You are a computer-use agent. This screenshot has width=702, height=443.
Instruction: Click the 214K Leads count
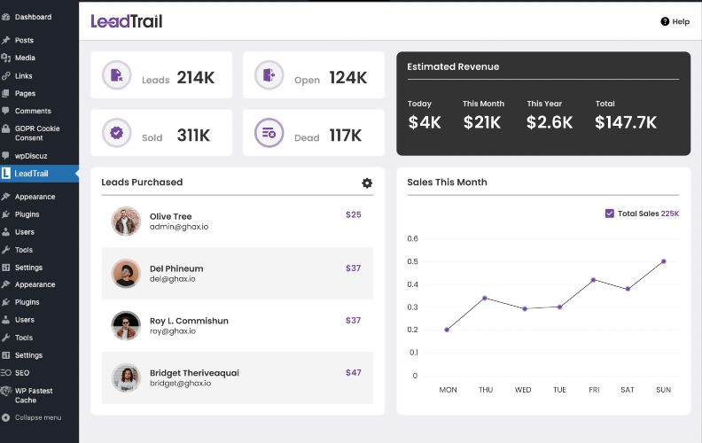196,77
